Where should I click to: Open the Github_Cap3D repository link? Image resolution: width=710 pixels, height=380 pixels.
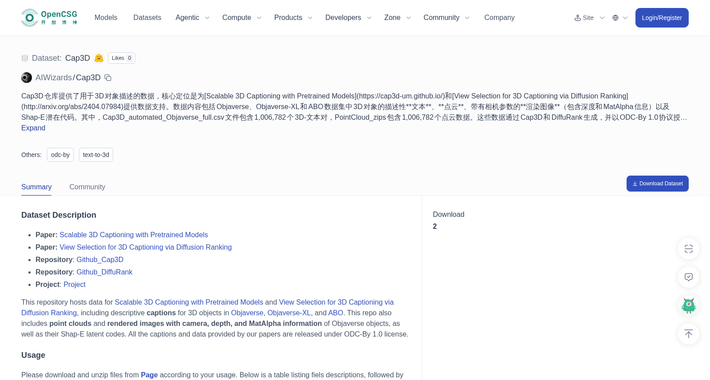pyautogui.click(x=100, y=260)
